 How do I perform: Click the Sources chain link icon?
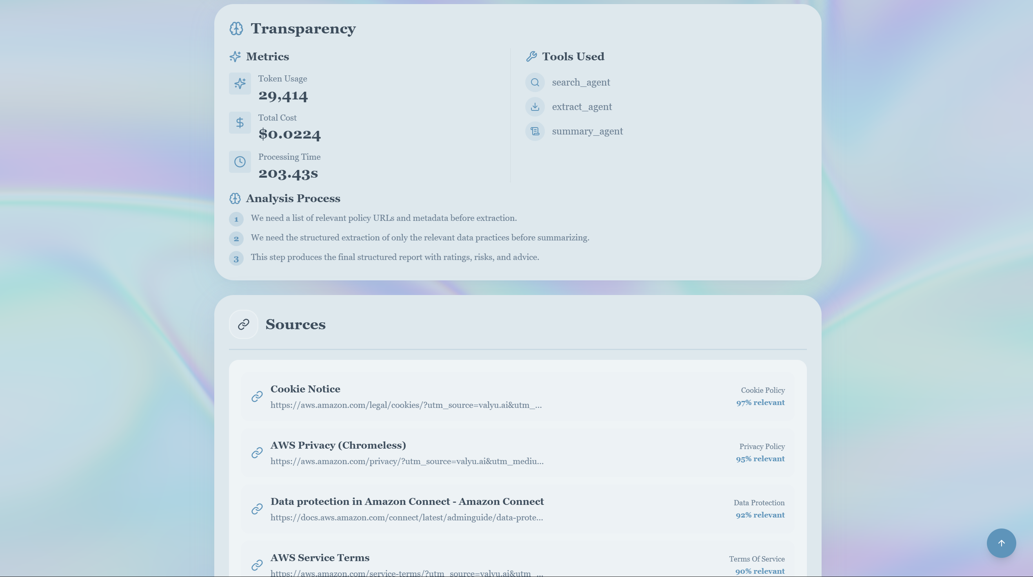[x=244, y=324]
